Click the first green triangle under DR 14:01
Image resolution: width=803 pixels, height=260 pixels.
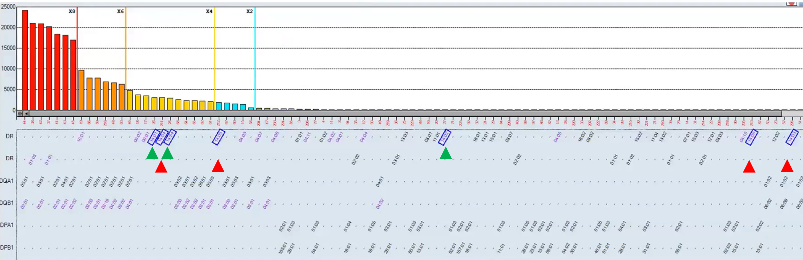point(152,154)
